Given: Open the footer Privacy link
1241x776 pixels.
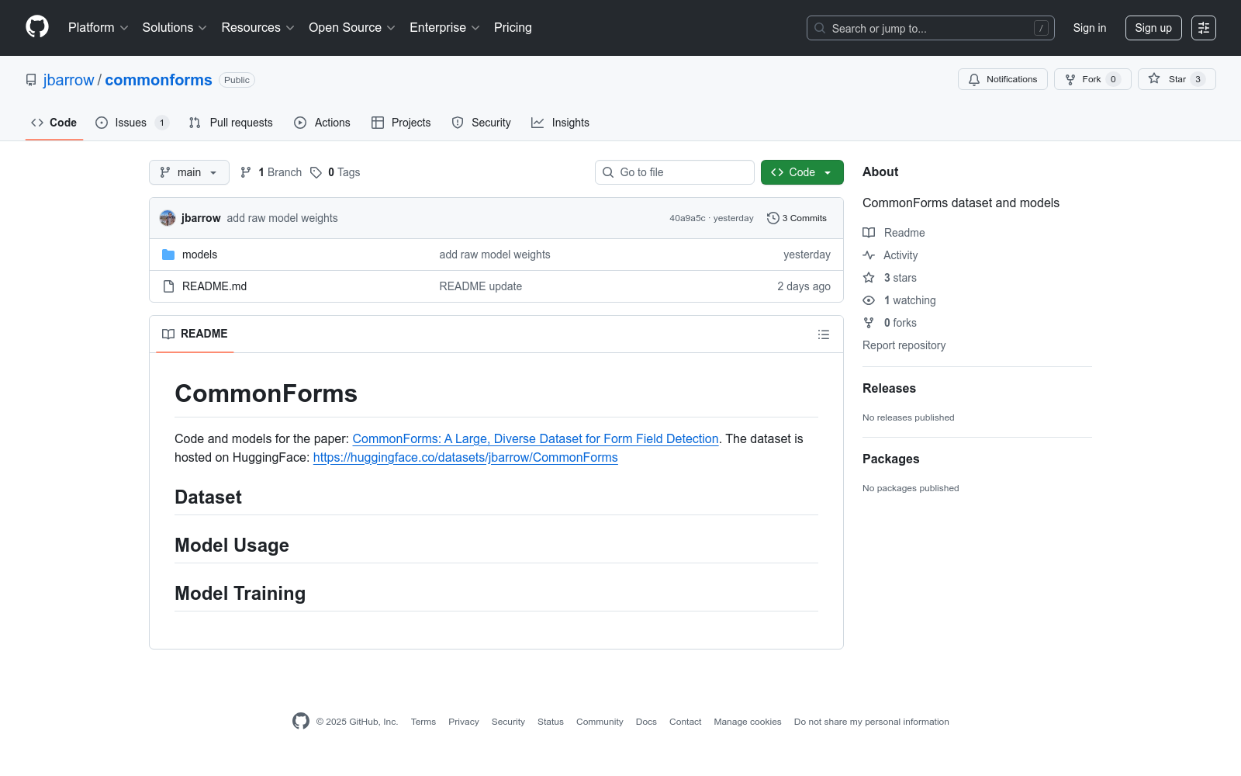Looking at the screenshot, I should [x=464, y=722].
